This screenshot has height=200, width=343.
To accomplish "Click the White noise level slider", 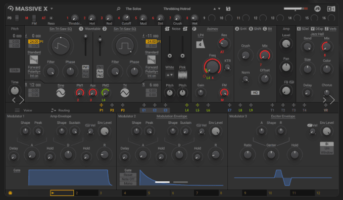I will pos(170,47).
